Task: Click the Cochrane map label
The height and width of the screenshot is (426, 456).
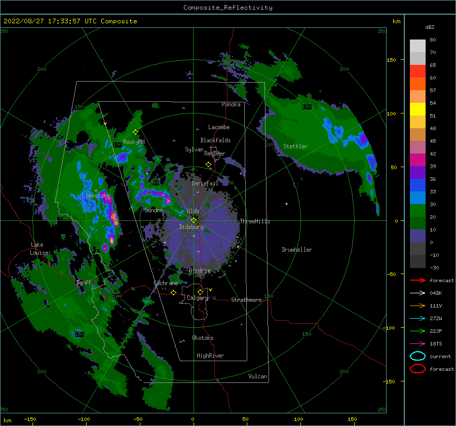Action: click(x=166, y=283)
